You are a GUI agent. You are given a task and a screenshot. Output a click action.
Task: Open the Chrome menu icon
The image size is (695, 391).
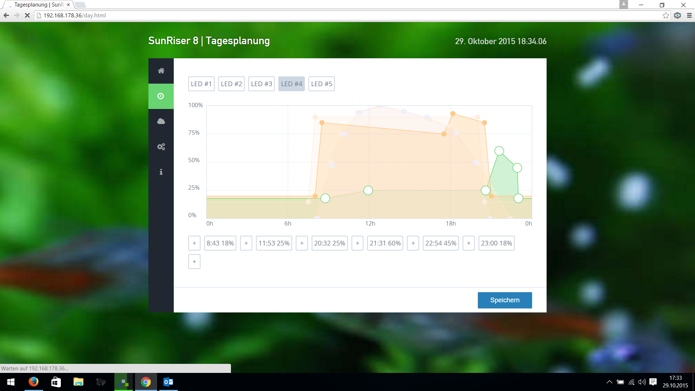tap(689, 16)
